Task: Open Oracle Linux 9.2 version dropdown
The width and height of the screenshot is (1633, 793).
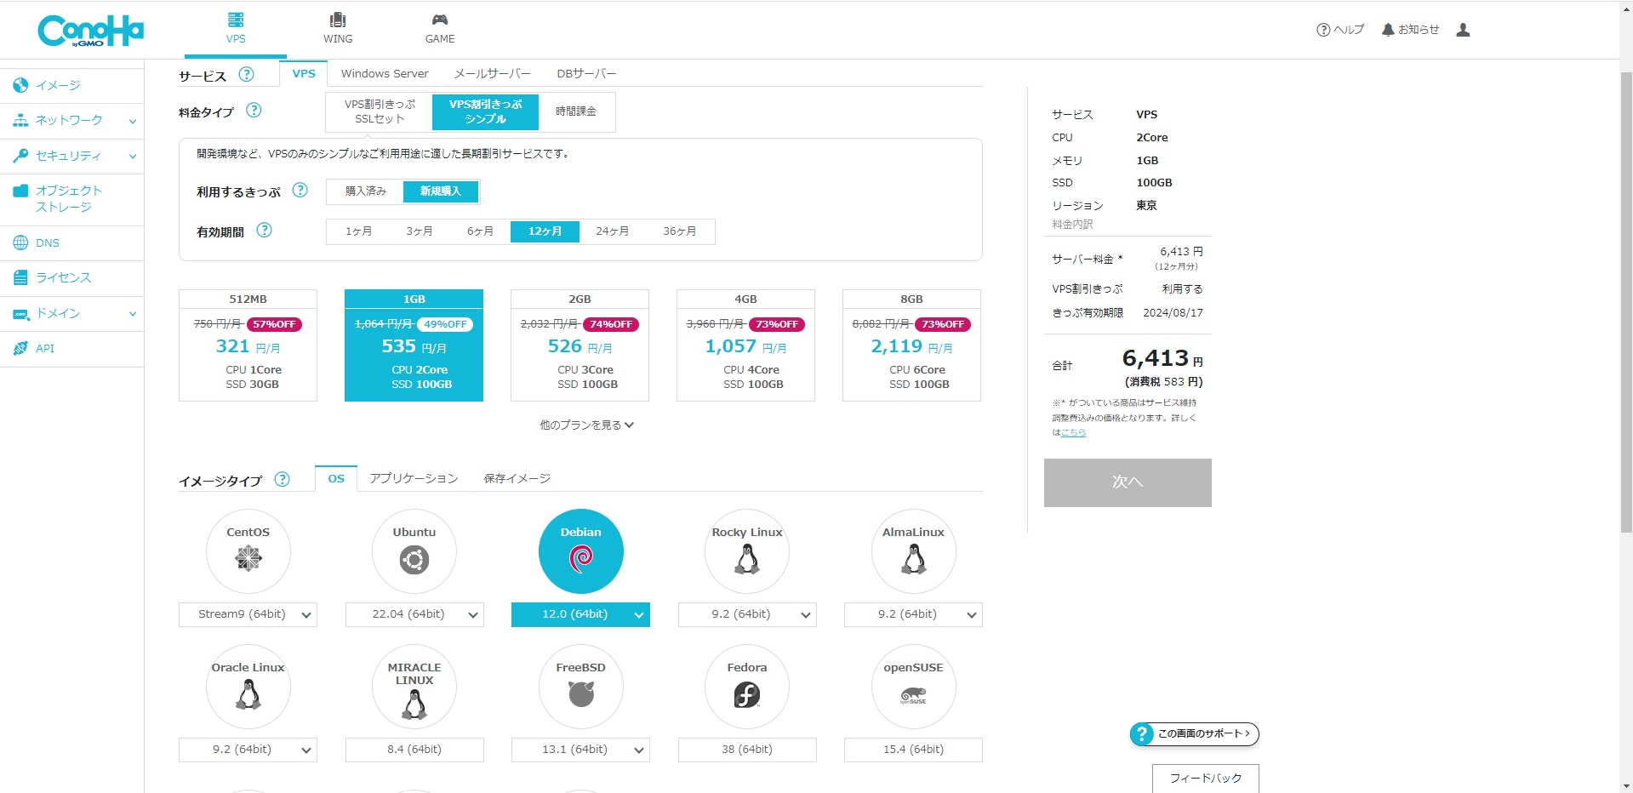Action: point(248,750)
